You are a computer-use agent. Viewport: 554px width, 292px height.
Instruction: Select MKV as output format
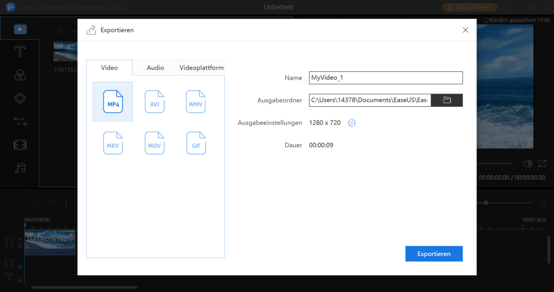pos(113,143)
